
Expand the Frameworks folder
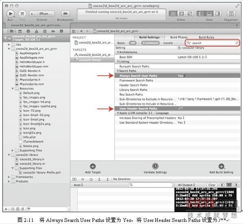(x=9, y=177)
